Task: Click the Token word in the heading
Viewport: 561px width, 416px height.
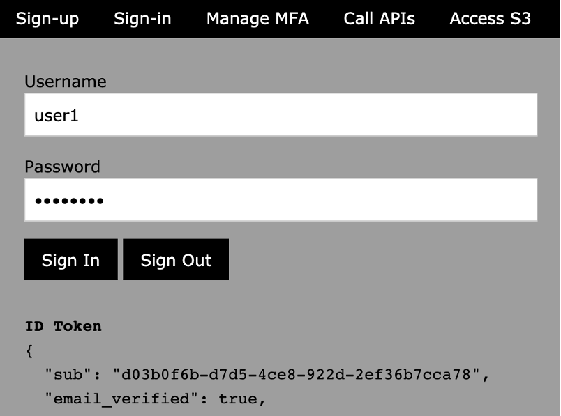Action: pos(77,326)
